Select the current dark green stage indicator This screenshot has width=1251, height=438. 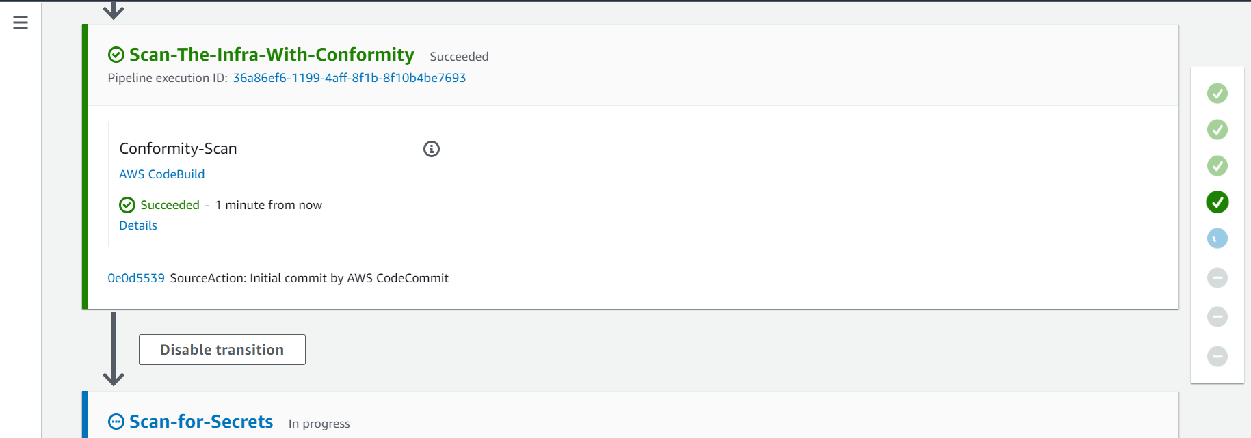click(1217, 202)
